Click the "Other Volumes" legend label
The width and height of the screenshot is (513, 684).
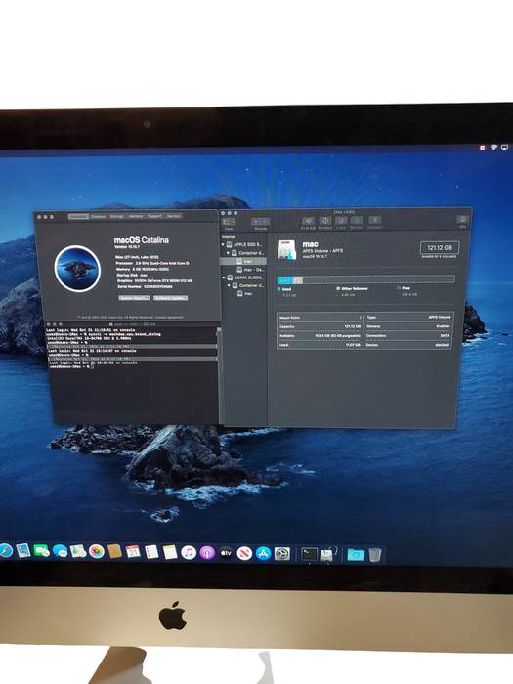(354, 289)
